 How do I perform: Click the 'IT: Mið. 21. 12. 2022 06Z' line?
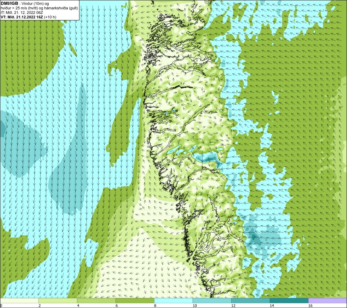pos(22,13)
